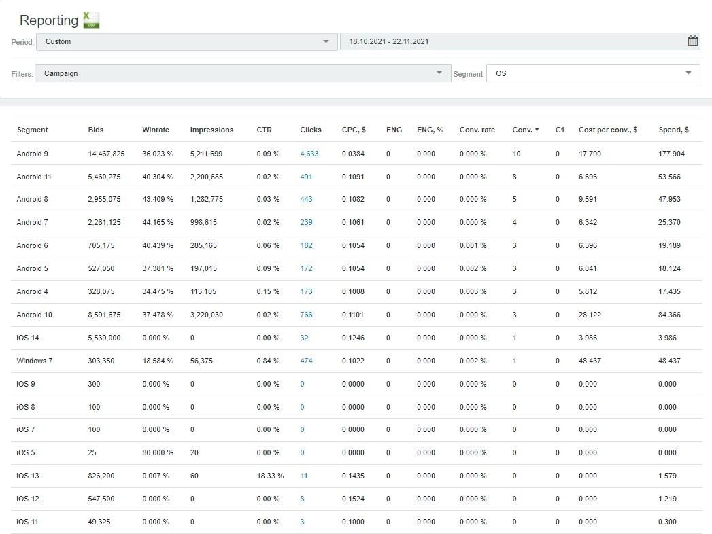Open iOS 13 clicks link 11
712x534 pixels.
[304, 476]
